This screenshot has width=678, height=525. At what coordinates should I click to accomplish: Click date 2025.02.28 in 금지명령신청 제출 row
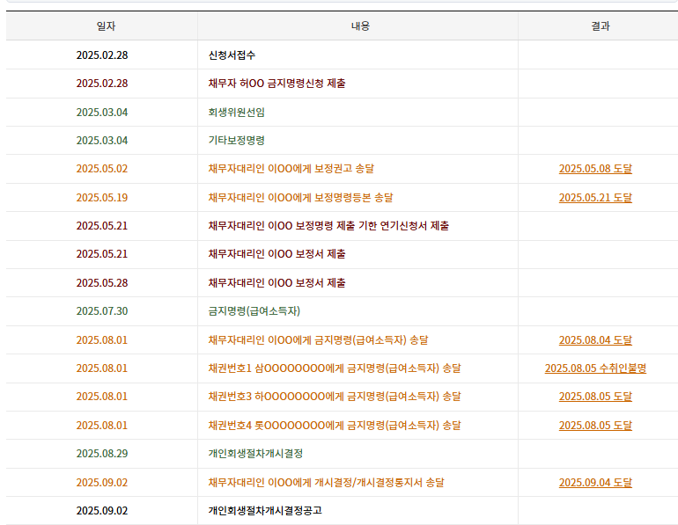[x=102, y=84]
